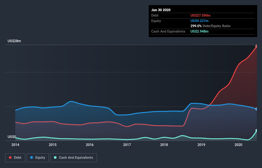The image size is (262, 168).
Task: Toggle the Equity series legend button
Action: pyautogui.click(x=38, y=158)
